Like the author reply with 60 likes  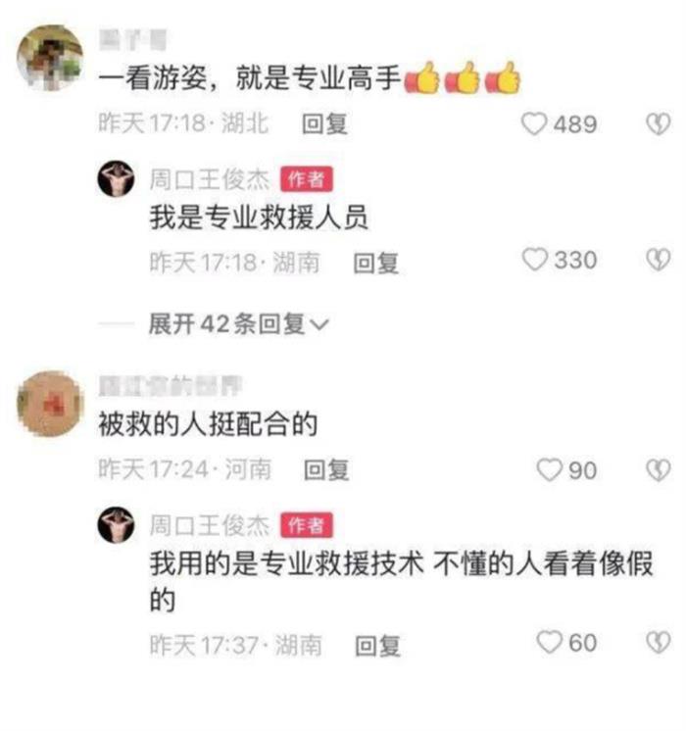[x=550, y=643]
